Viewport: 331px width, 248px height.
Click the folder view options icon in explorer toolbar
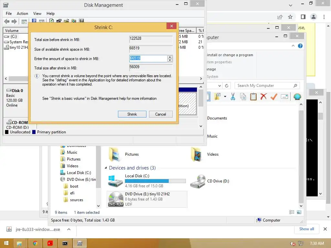tap(218, 97)
